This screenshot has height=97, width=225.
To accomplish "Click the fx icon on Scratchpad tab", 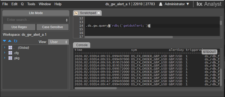I will 76,13.
